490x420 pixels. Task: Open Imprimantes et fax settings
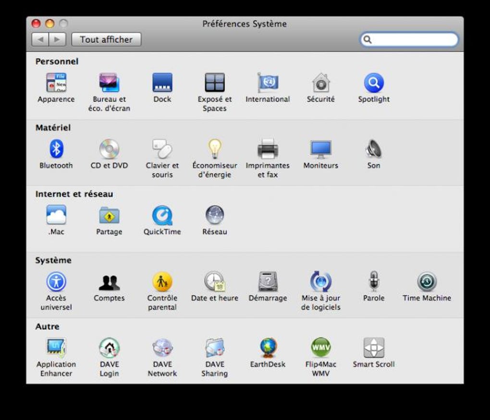pos(268,151)
